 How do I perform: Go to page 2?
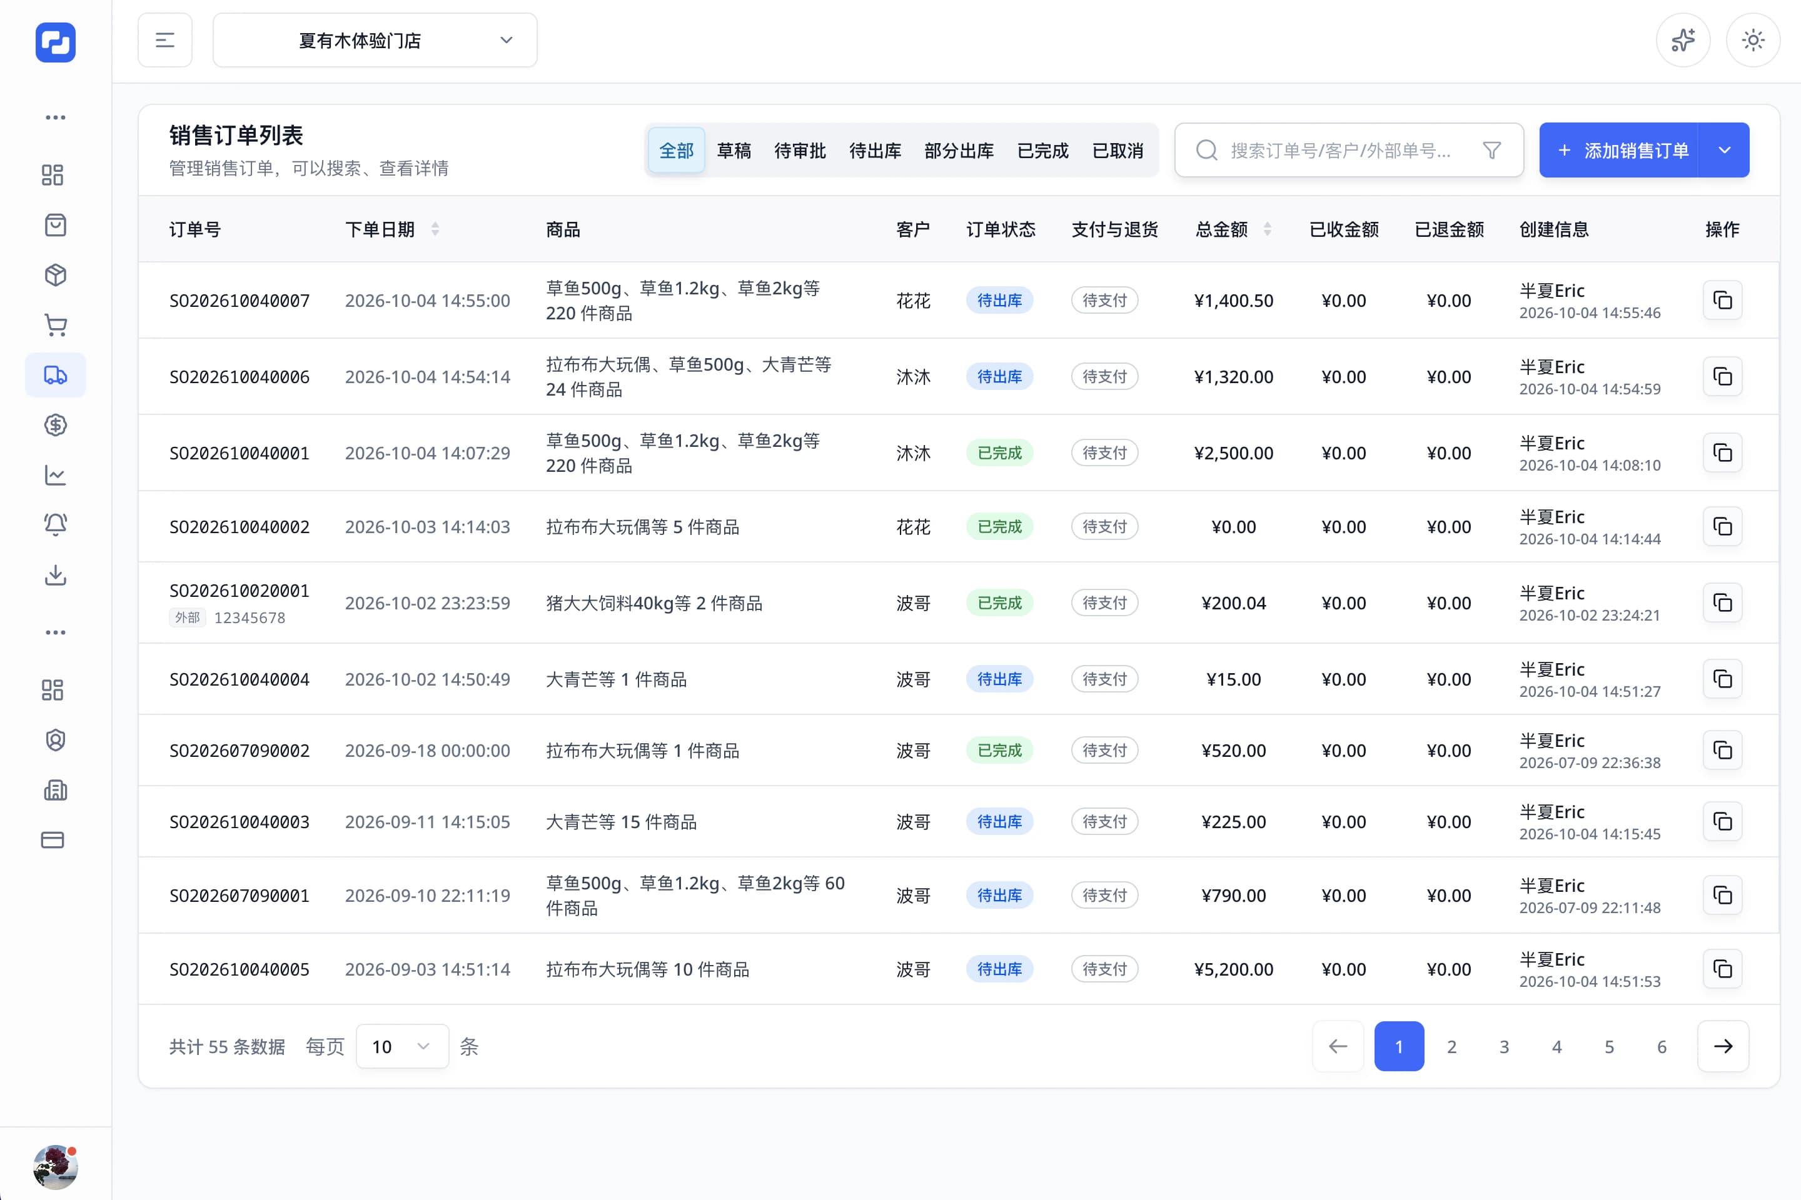[x=1451, y=1046]
